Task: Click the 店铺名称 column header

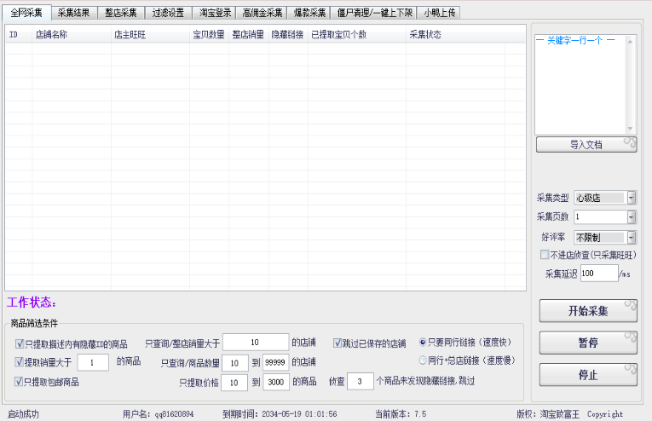Action: click(x=51, y=35)
